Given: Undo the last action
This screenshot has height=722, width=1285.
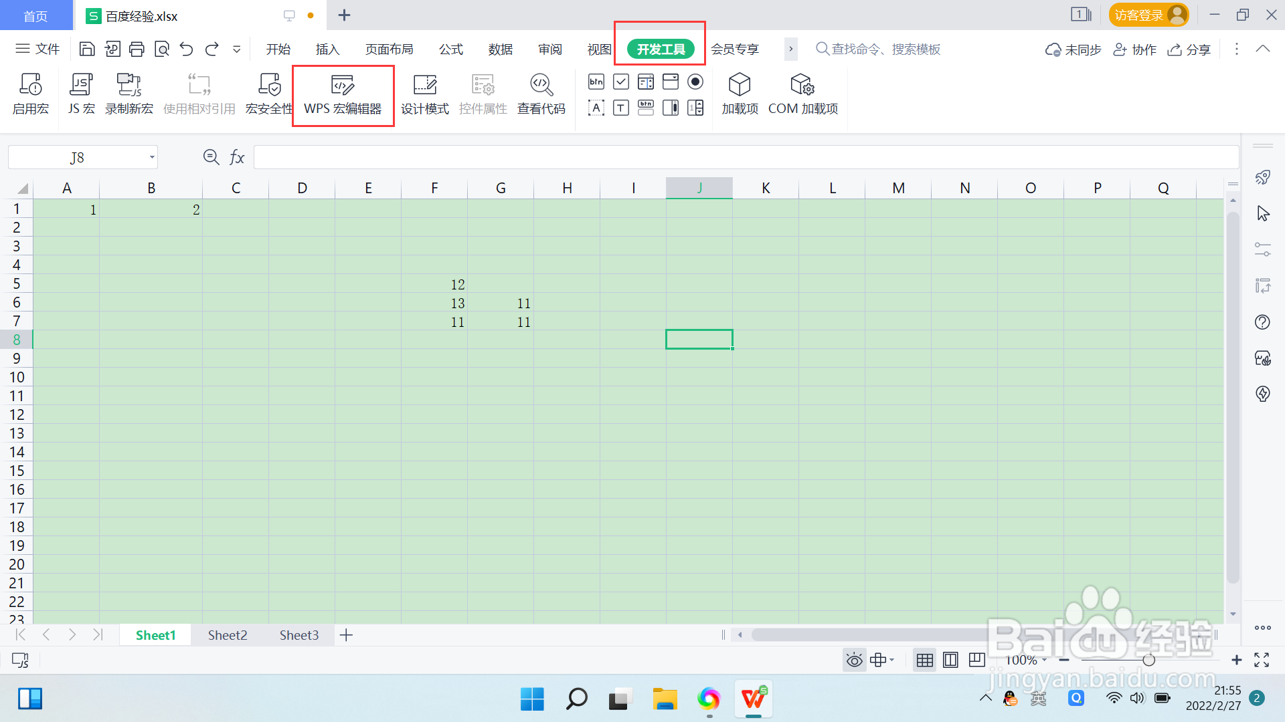Looking at the screenshot, I should 187,49.
